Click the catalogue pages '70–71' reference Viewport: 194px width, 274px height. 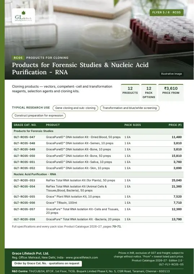116,227
